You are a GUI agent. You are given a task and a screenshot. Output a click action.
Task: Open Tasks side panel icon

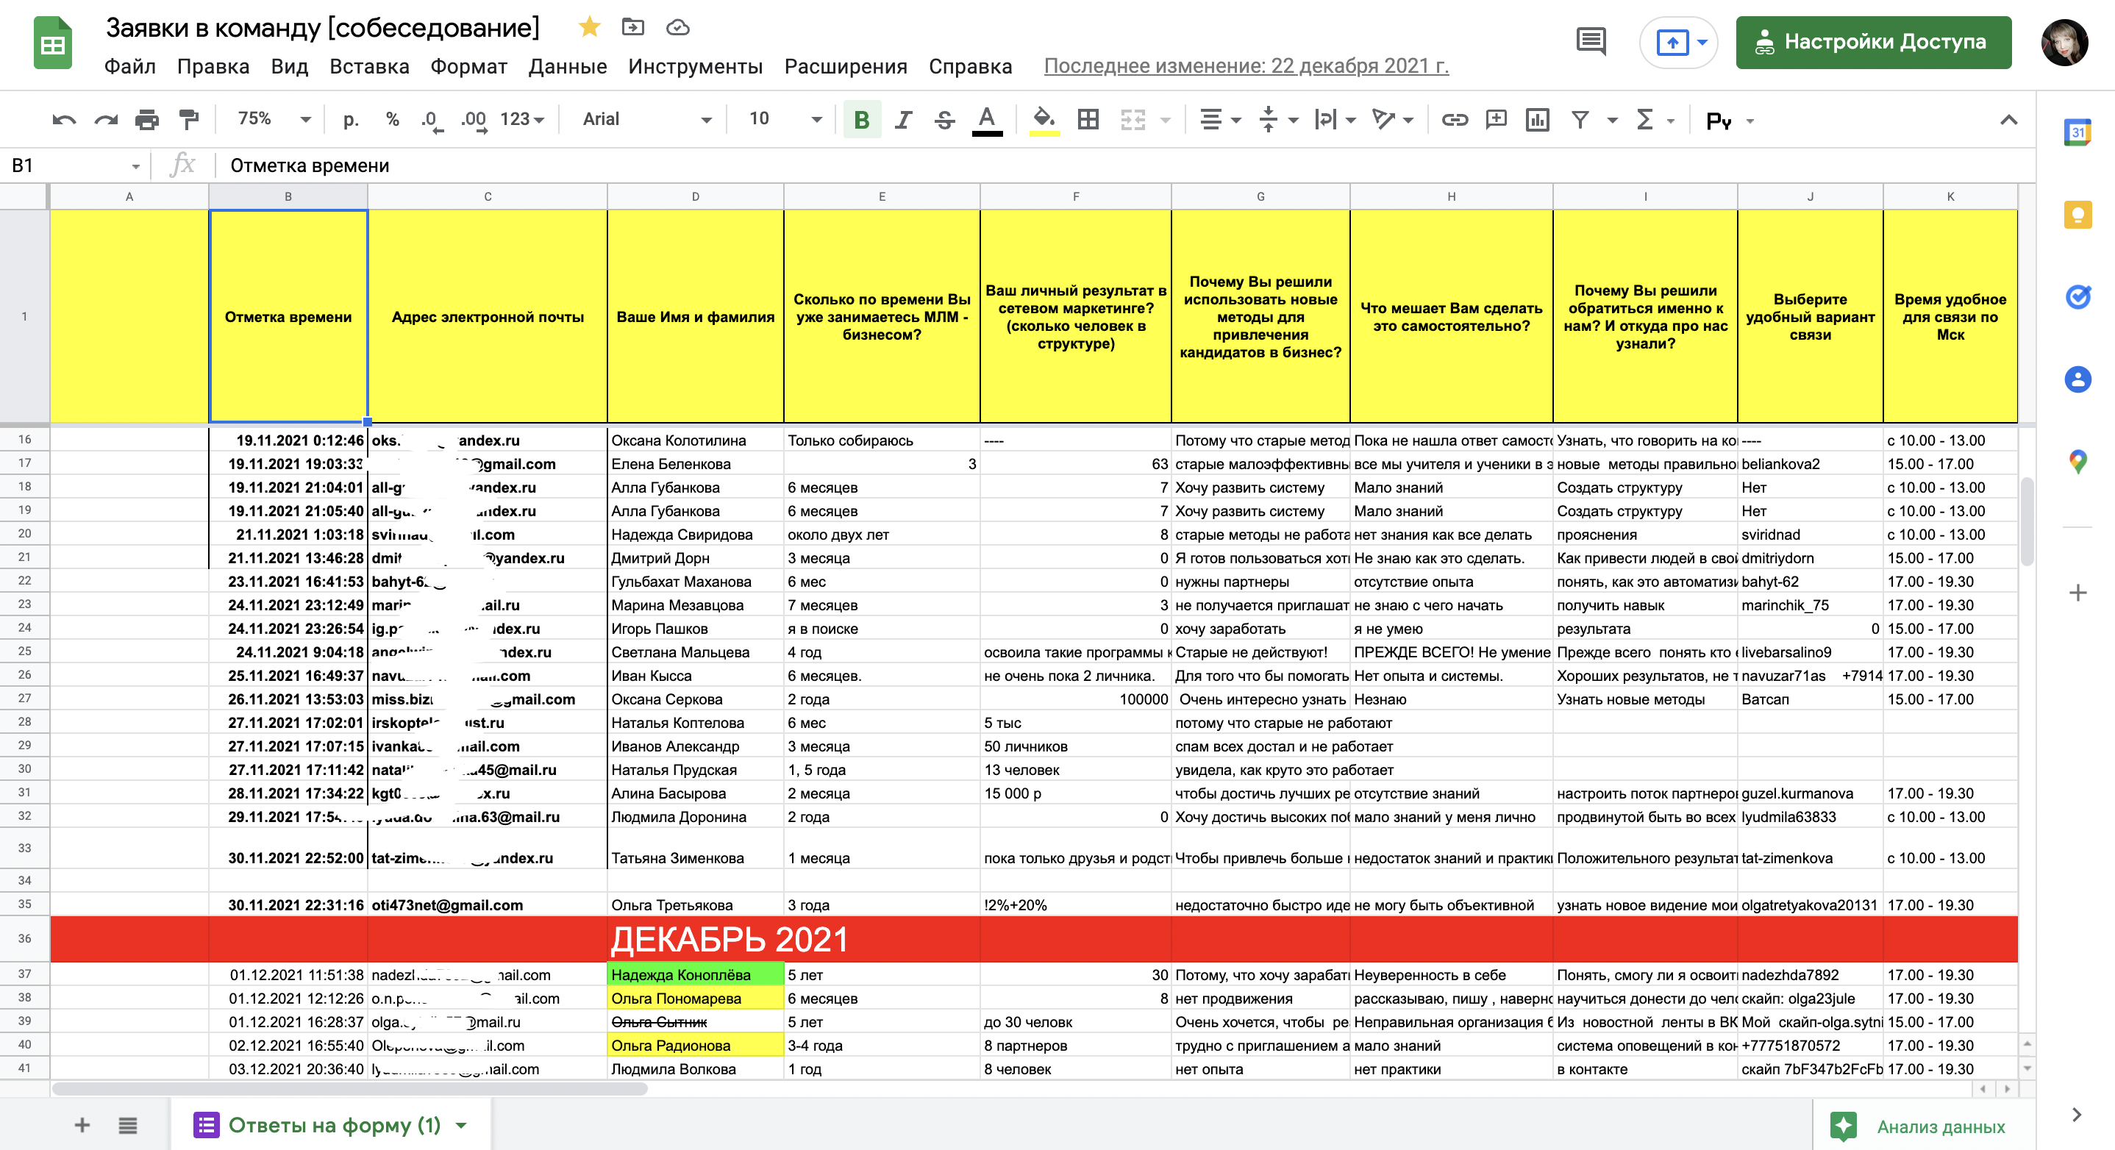pos(2077,296)
